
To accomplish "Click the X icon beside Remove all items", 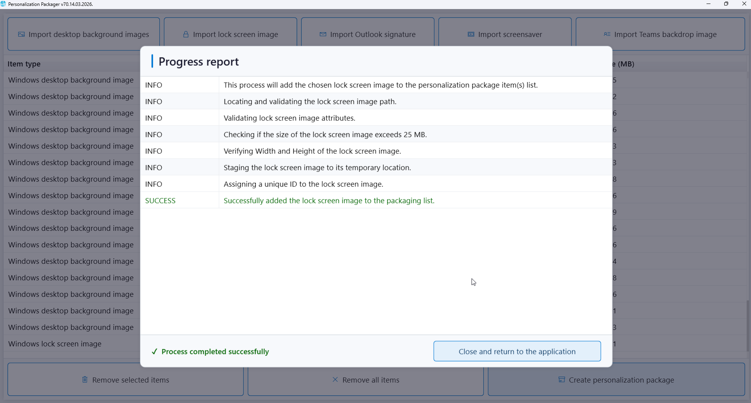I will click(335, 380).
